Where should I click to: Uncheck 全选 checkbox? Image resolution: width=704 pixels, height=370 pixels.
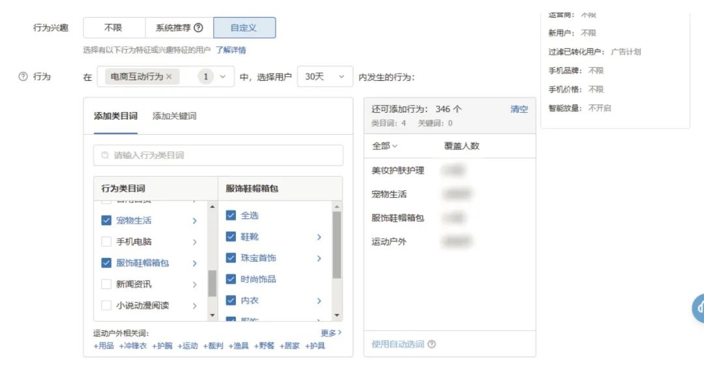point(231,215)
